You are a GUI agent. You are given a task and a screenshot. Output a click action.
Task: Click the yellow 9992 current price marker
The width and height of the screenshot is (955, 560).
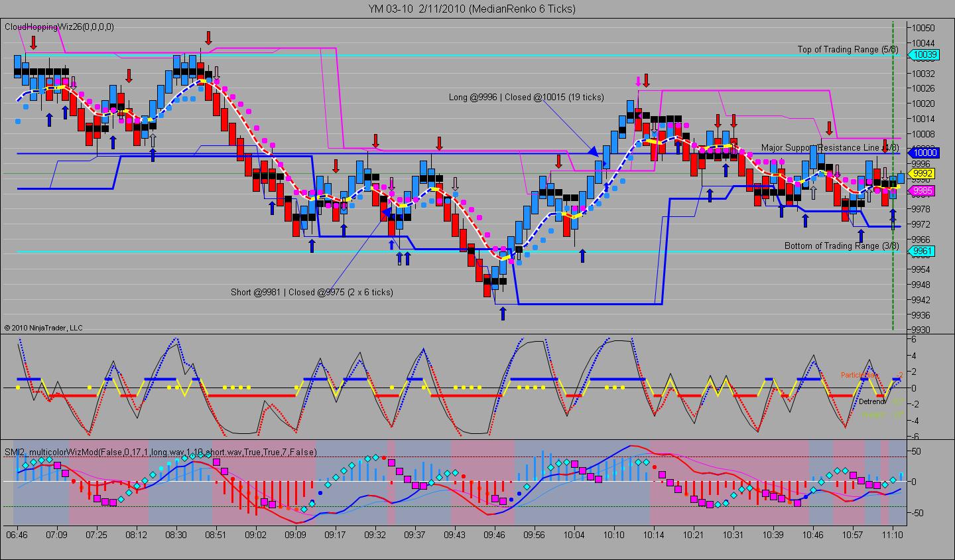click(x=922, y=174)
